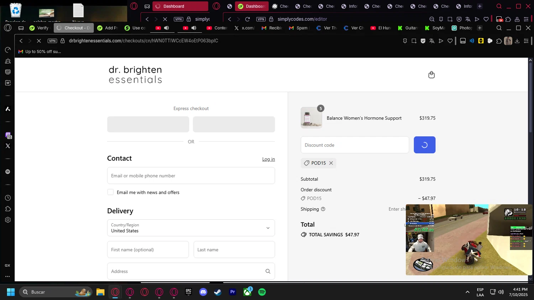
Task: Reload the simplycodes.com/editor page
Action: [x=247, y=19]
